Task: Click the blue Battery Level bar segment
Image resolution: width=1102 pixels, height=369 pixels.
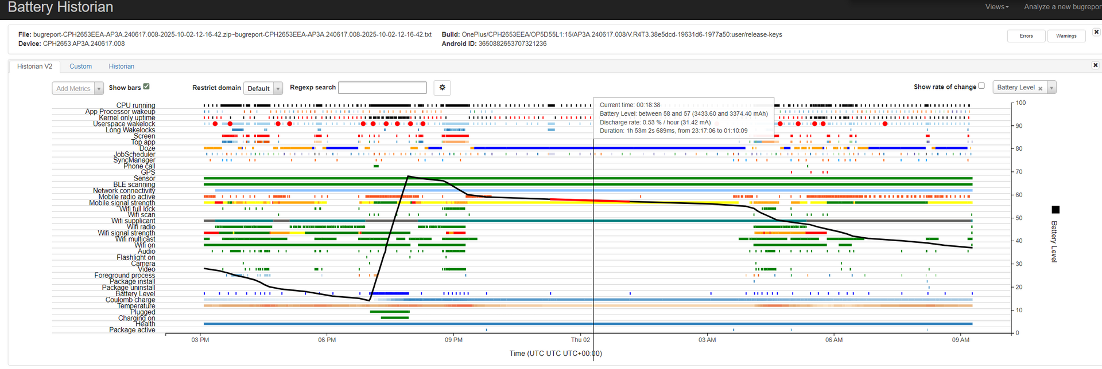Action: pyautogui.click(x=389, y=293)
